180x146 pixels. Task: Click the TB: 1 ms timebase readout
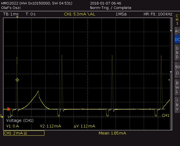pyautogui.click(x=11, y=14)
